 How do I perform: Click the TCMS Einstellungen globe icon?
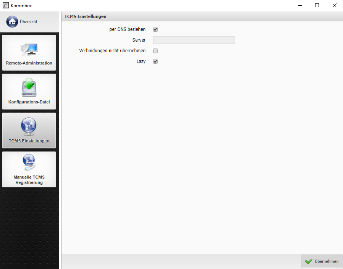(29, 127)
